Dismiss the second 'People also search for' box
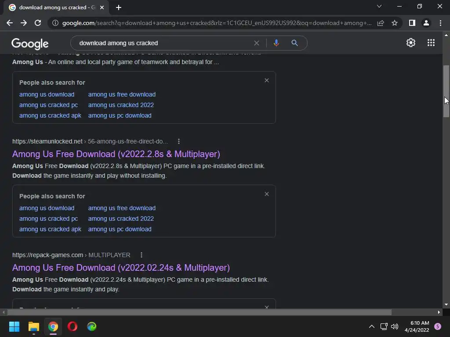This screenshot has width=450, height=337. pyautogui.click(x=267, y=194)
